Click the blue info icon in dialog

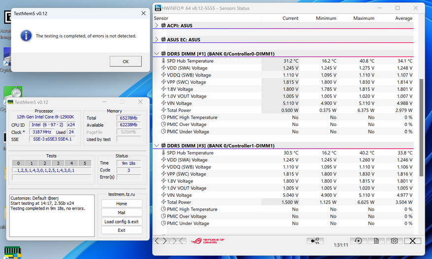[26, 35]
